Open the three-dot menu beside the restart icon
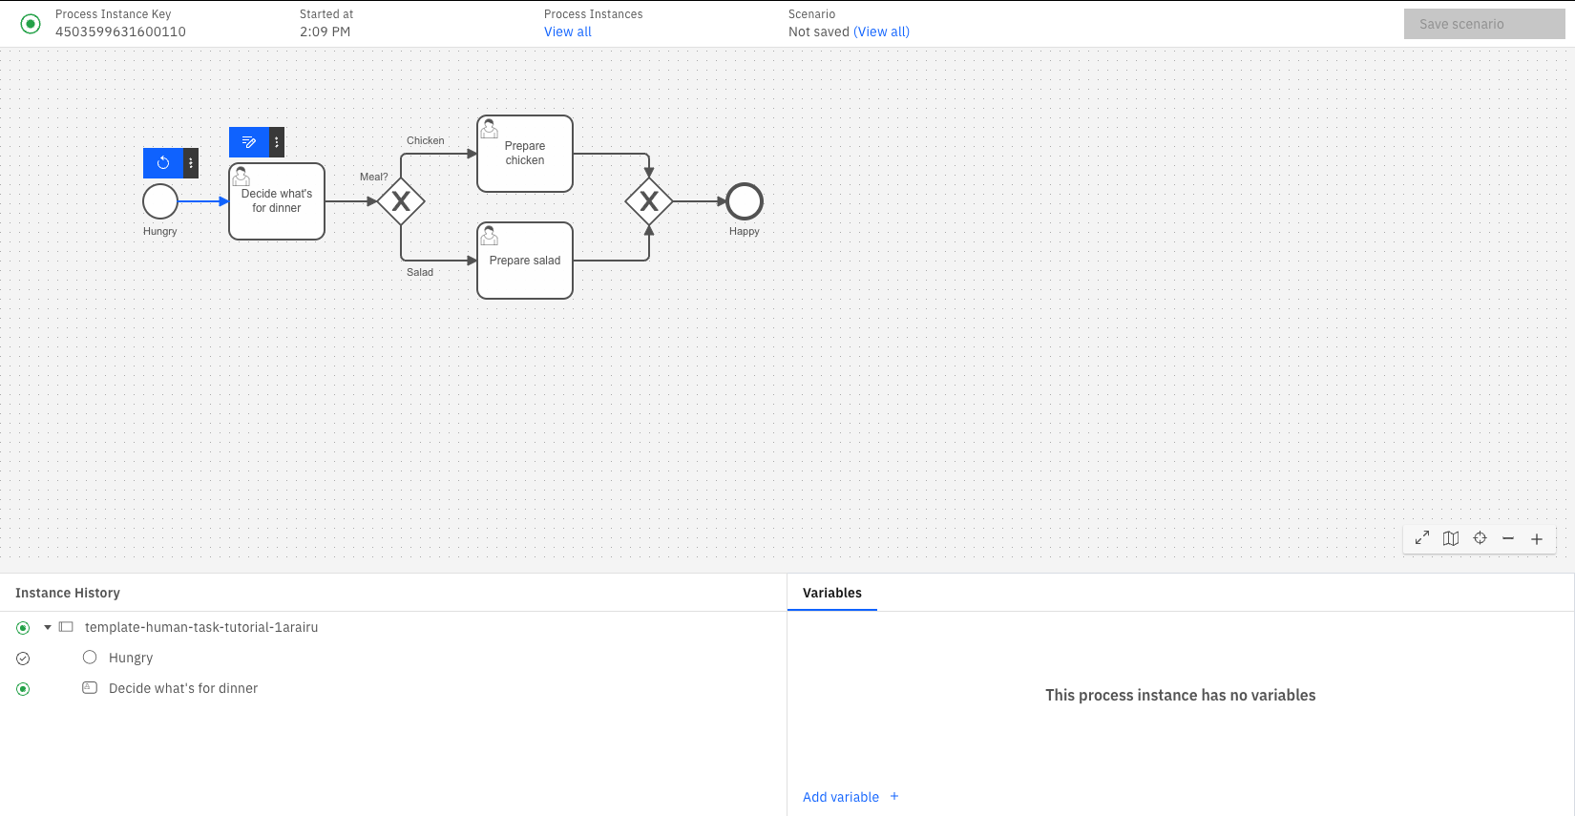 191,163
